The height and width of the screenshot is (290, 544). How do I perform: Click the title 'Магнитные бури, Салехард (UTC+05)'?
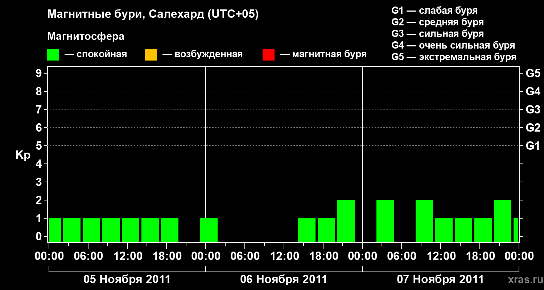pos(153,14)
